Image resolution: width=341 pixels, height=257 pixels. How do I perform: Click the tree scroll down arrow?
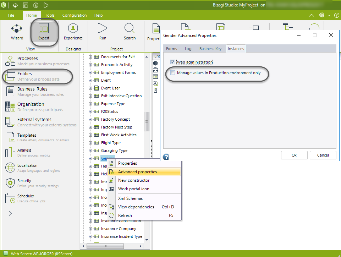pyautogui.click(x=147, y=240)
